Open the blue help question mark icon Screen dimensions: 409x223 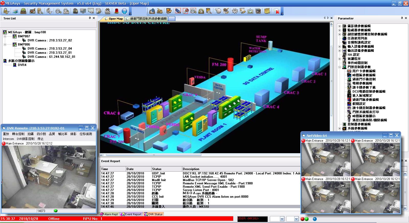[x=124, y=11]
